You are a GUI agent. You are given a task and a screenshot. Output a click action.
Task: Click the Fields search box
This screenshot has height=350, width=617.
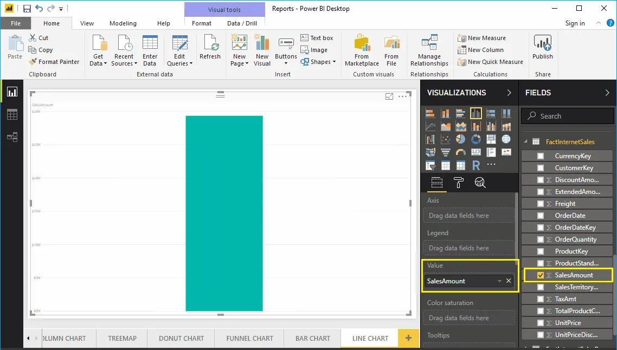(x=567, y=115)
